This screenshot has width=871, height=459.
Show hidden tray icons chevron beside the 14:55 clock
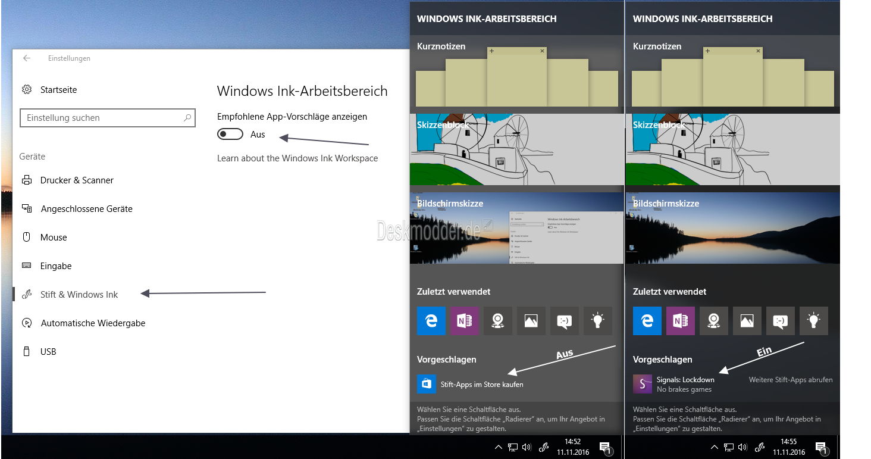715,447
